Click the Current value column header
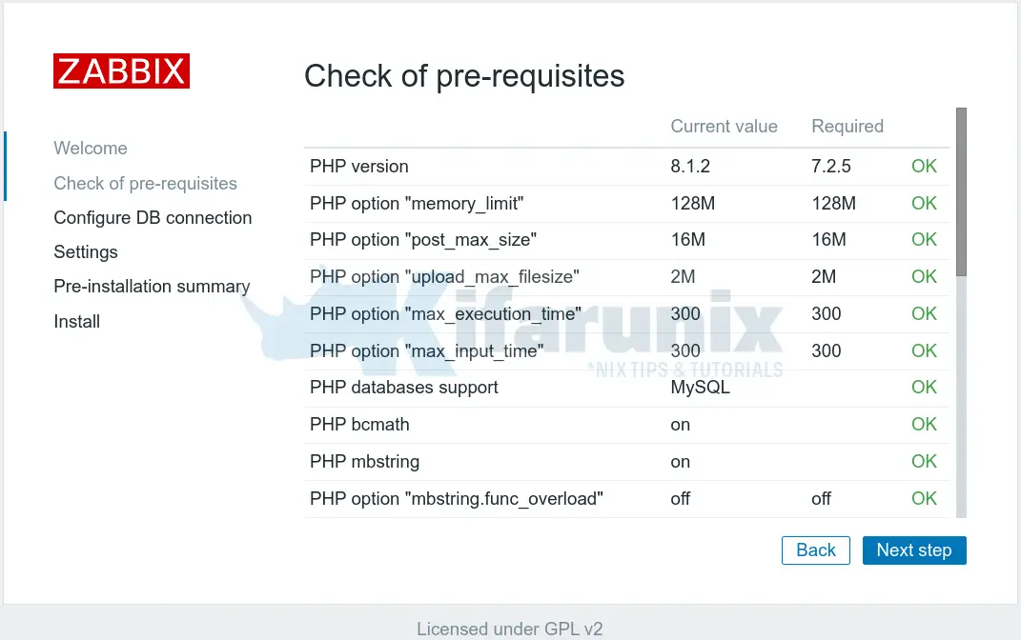1021x640 pixels. point(724,127)
